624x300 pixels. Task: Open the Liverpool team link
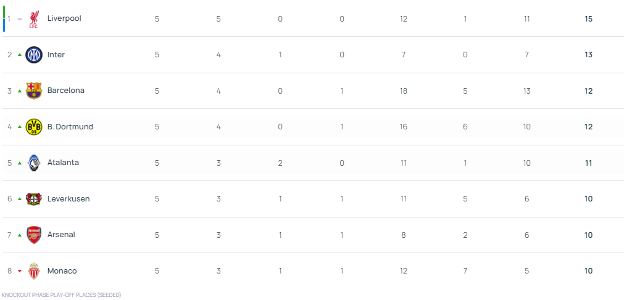pyautogui.click(x=64, y=18)
